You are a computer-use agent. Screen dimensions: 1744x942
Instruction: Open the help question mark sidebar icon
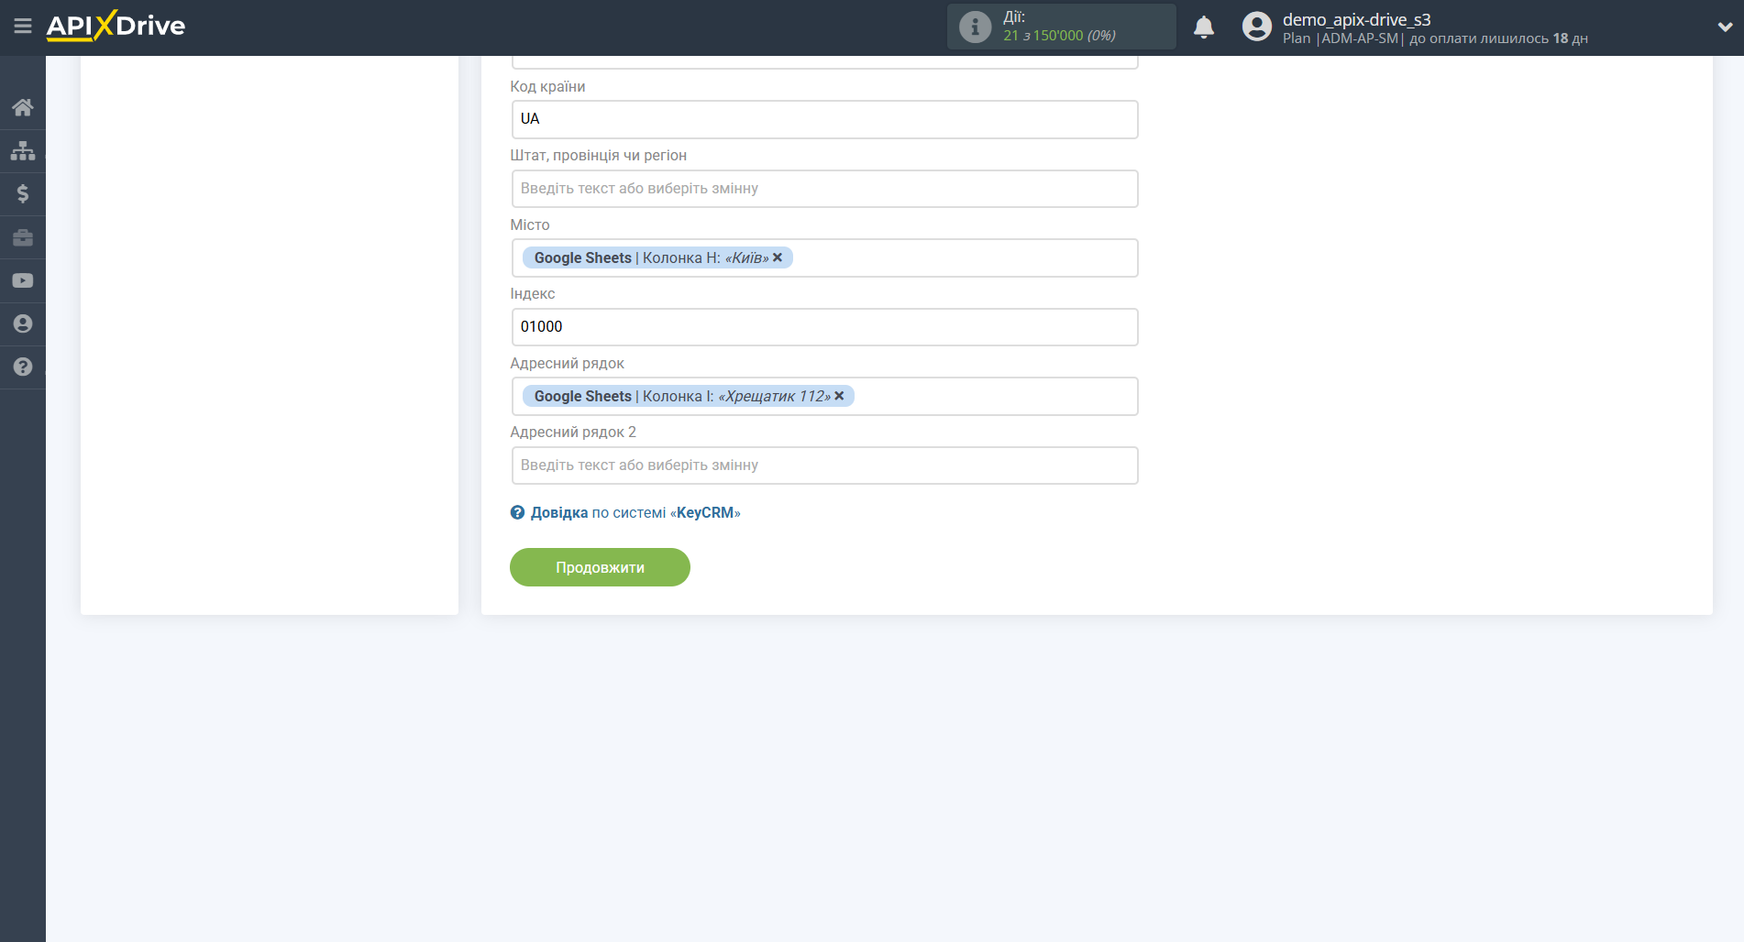tap(23, 367)
